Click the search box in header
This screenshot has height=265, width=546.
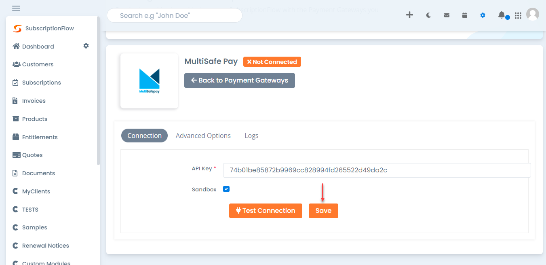click(x=175, y=15)
